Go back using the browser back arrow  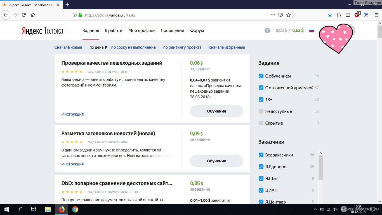6,15
